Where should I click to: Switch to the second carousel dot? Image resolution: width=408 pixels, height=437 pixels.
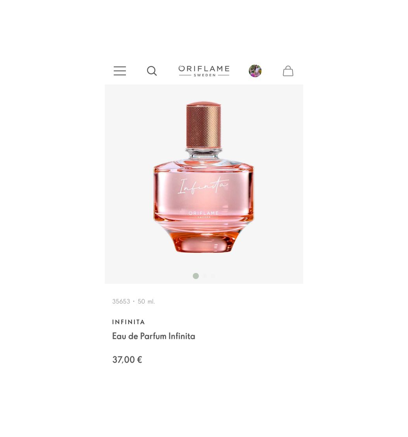[x=205, y=276]
